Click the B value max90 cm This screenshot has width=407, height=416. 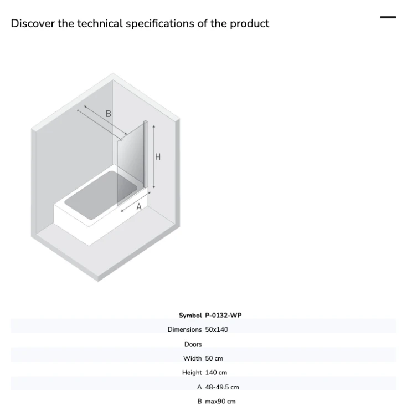point(220,402)
